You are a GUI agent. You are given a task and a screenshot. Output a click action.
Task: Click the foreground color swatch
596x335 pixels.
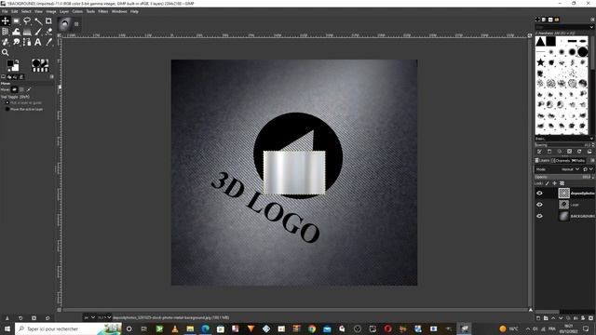coord(10,63)
